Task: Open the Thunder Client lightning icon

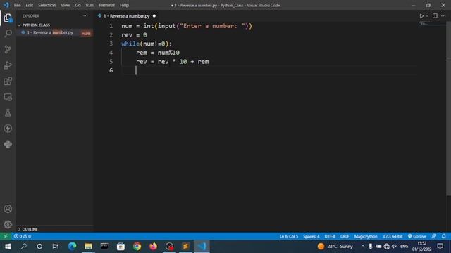Action: (x=8, y=128)
